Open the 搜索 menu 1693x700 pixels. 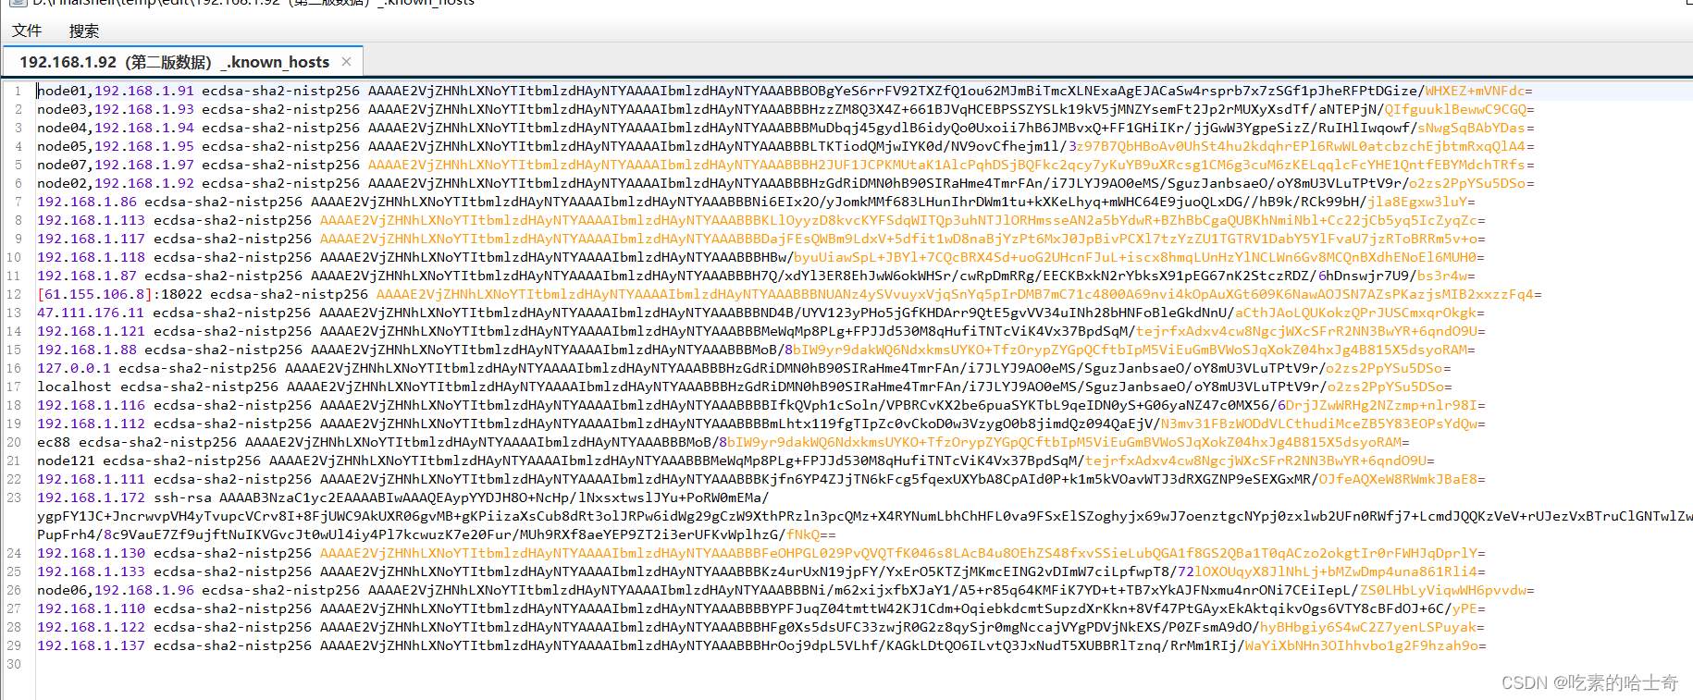(x=84, y=31)
